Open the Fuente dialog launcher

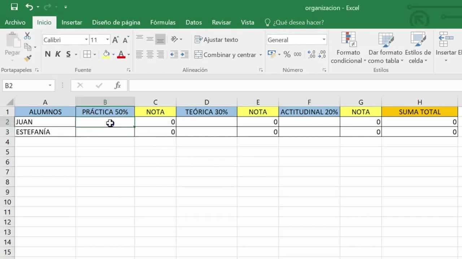tap(128, 70)
